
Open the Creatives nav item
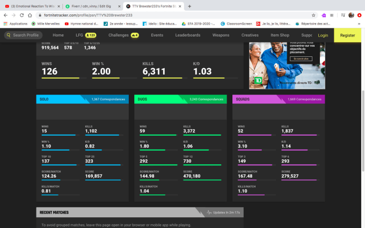250,35
